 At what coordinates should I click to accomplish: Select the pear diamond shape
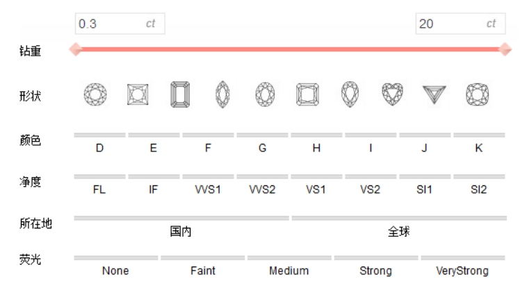pyautogui.click(x=348, y=94)
